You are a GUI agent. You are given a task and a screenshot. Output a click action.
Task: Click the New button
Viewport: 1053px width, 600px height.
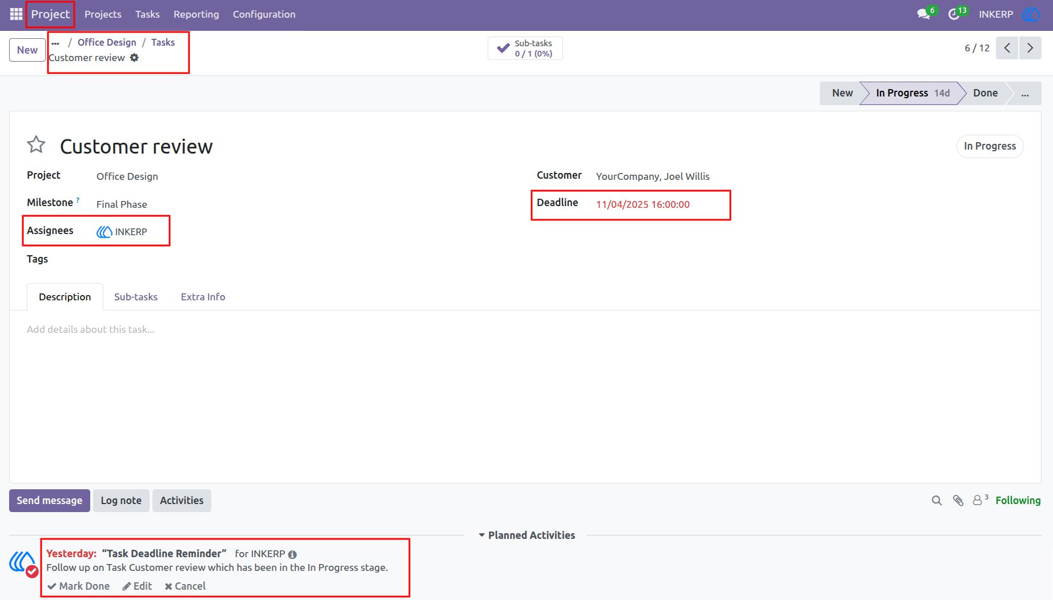[x=27, y=50]
